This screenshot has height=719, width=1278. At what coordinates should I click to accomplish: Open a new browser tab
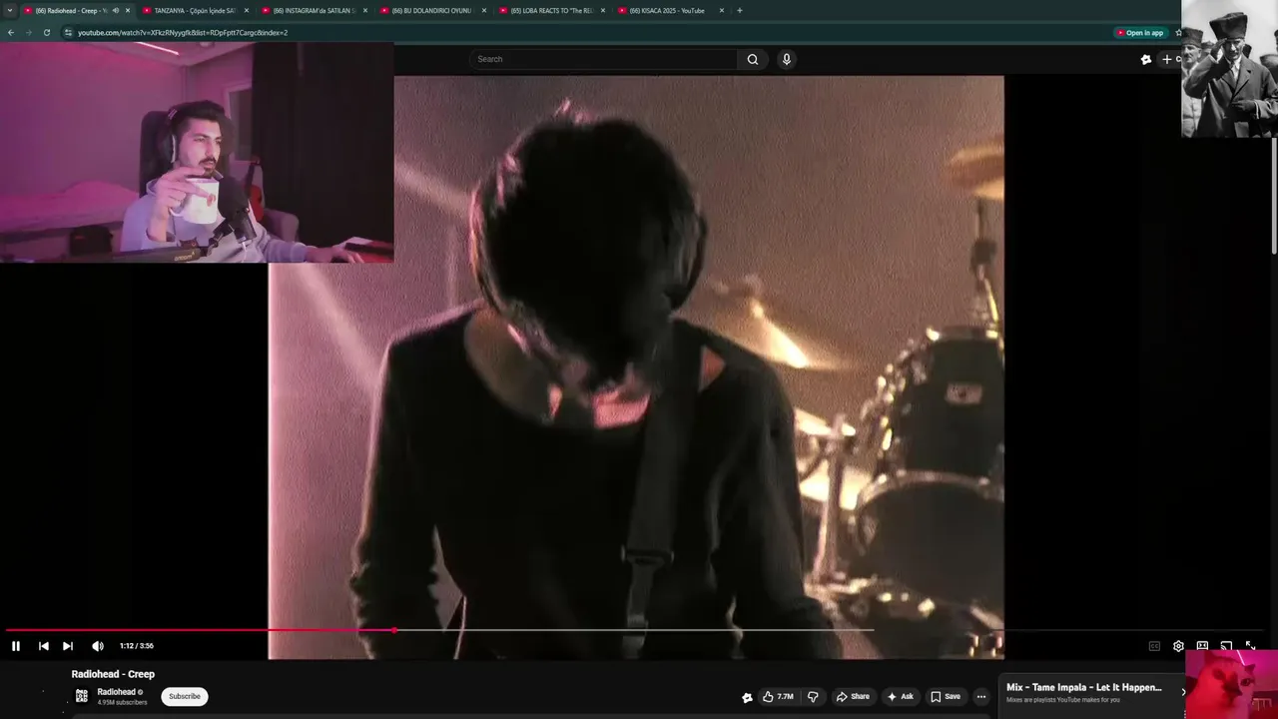(x=740, y=11)
